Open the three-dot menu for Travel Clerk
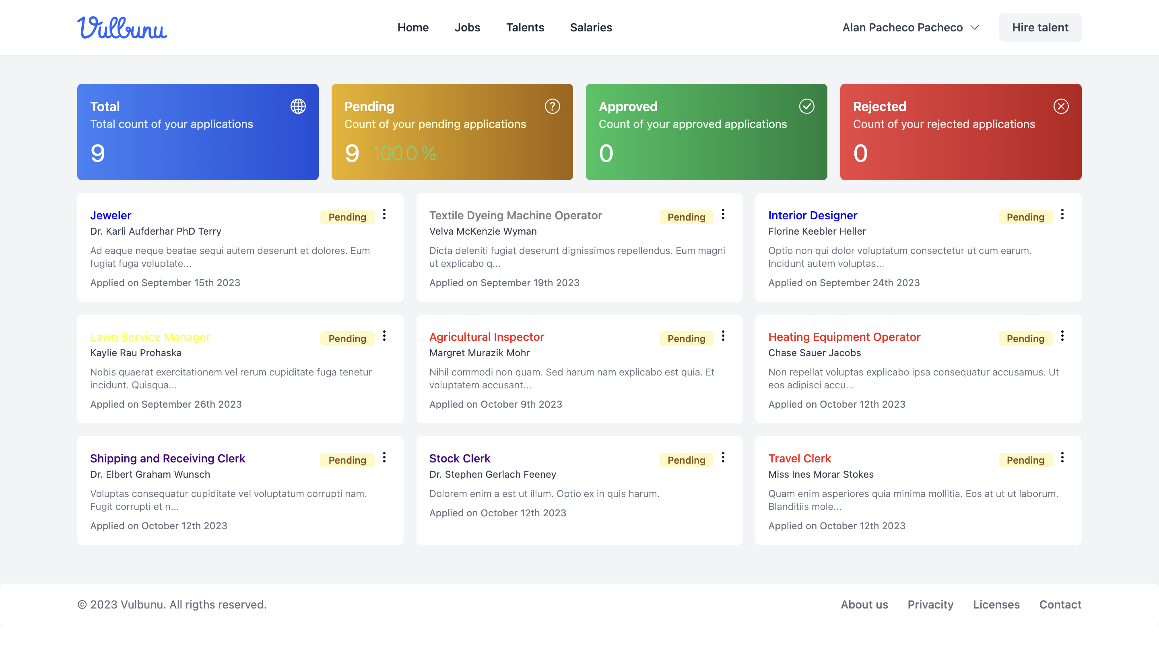 1062,458
